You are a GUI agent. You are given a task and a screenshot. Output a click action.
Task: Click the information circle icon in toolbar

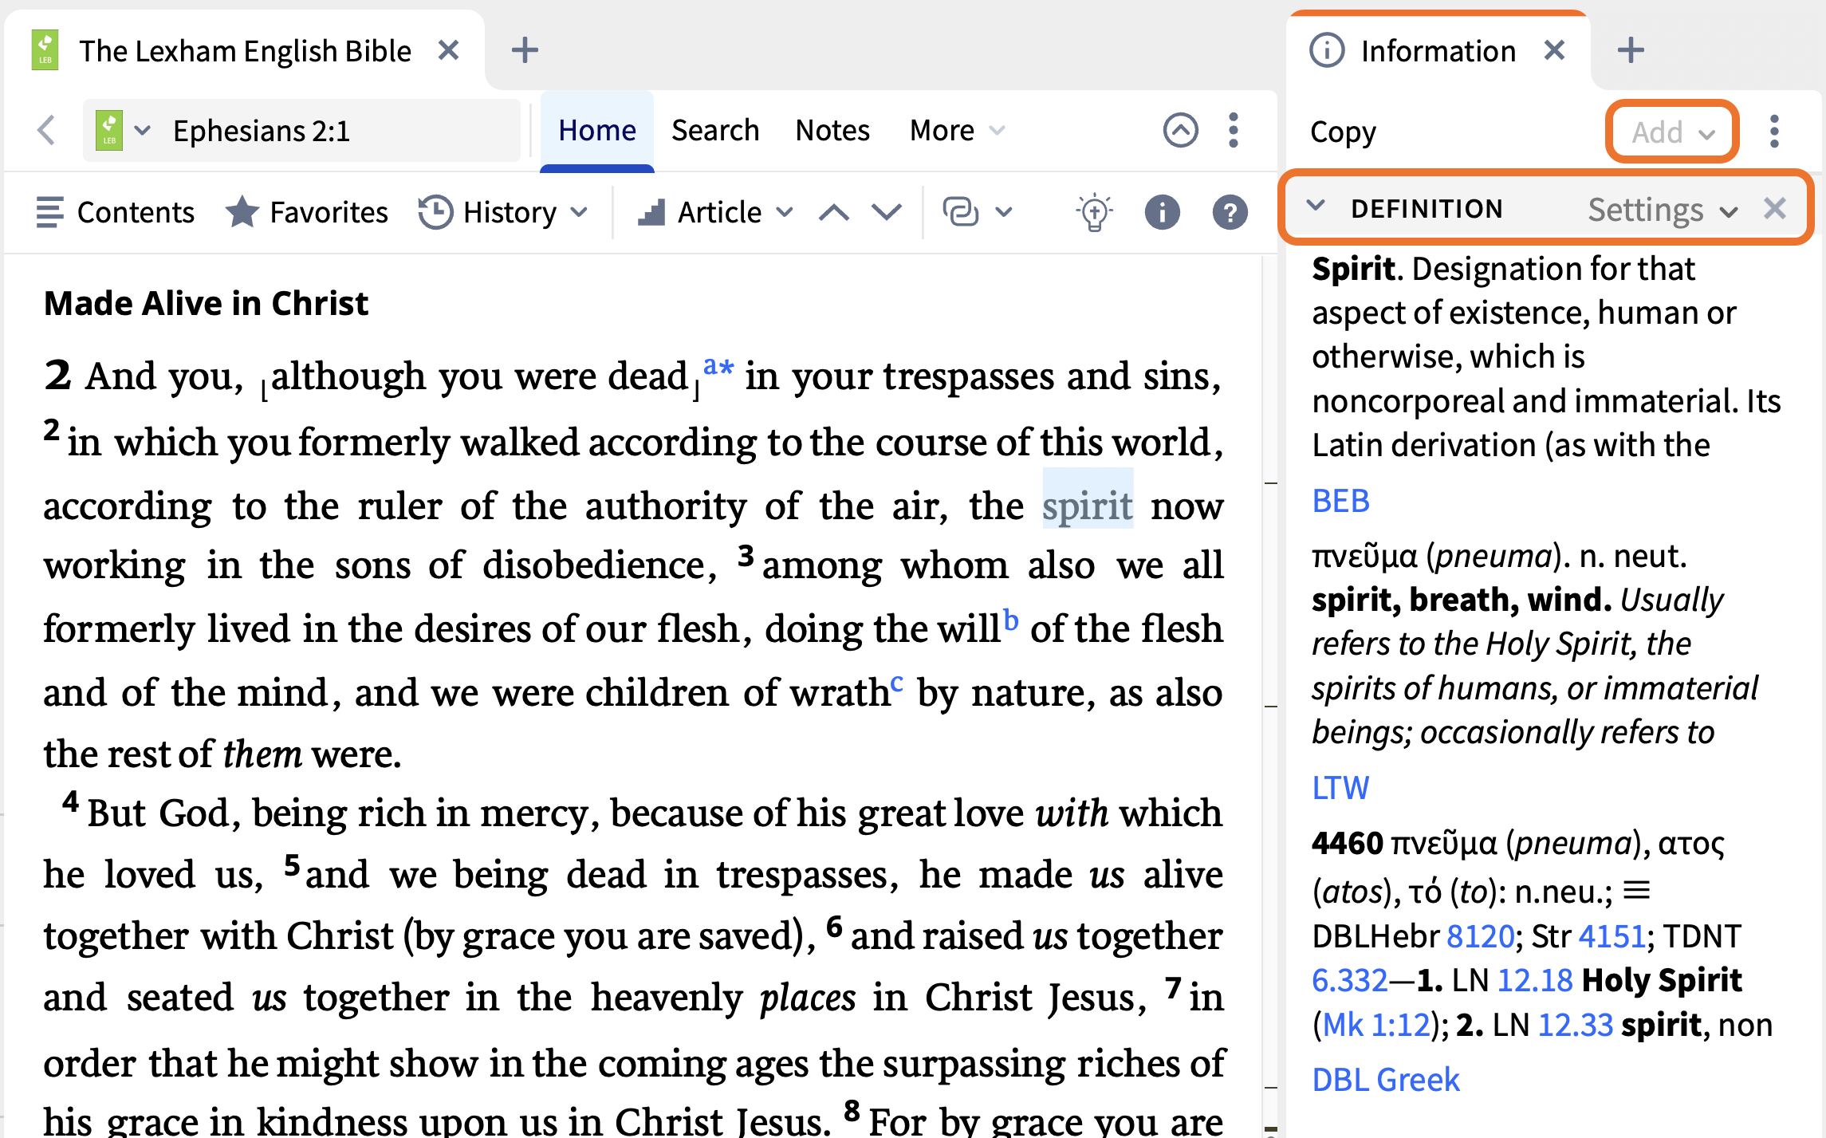click(x=1162, y=212)
